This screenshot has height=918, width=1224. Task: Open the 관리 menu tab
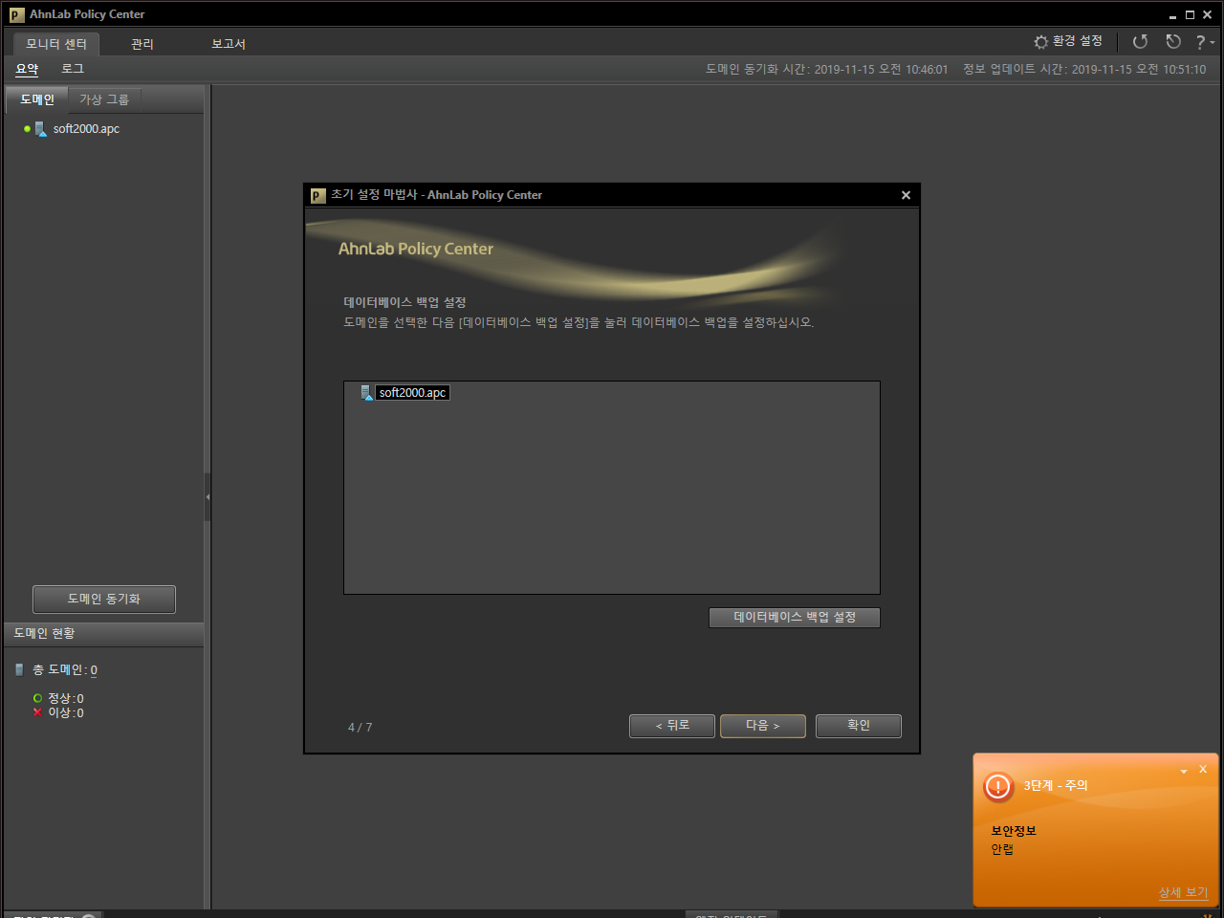[x=142, y=43]
